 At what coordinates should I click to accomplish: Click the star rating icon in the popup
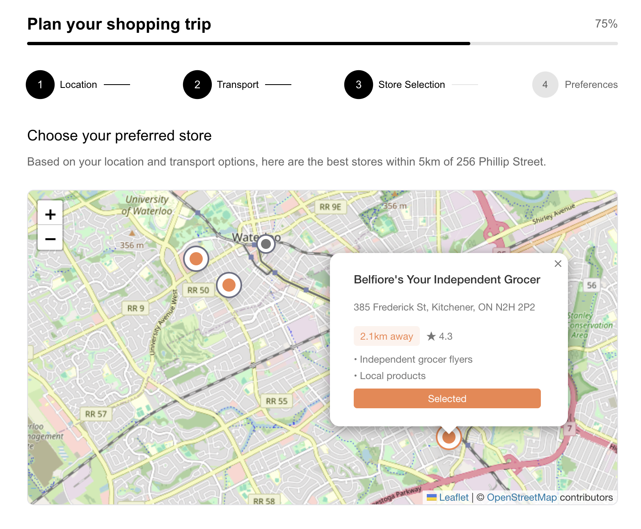point(430,336)
